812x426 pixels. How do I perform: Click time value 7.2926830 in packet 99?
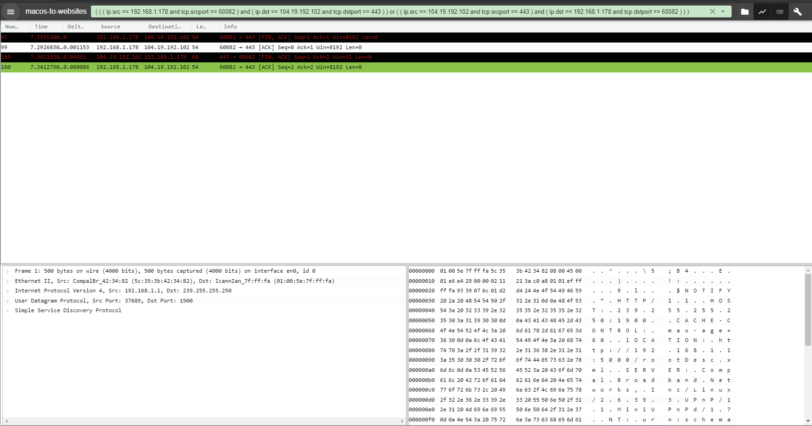45,47
